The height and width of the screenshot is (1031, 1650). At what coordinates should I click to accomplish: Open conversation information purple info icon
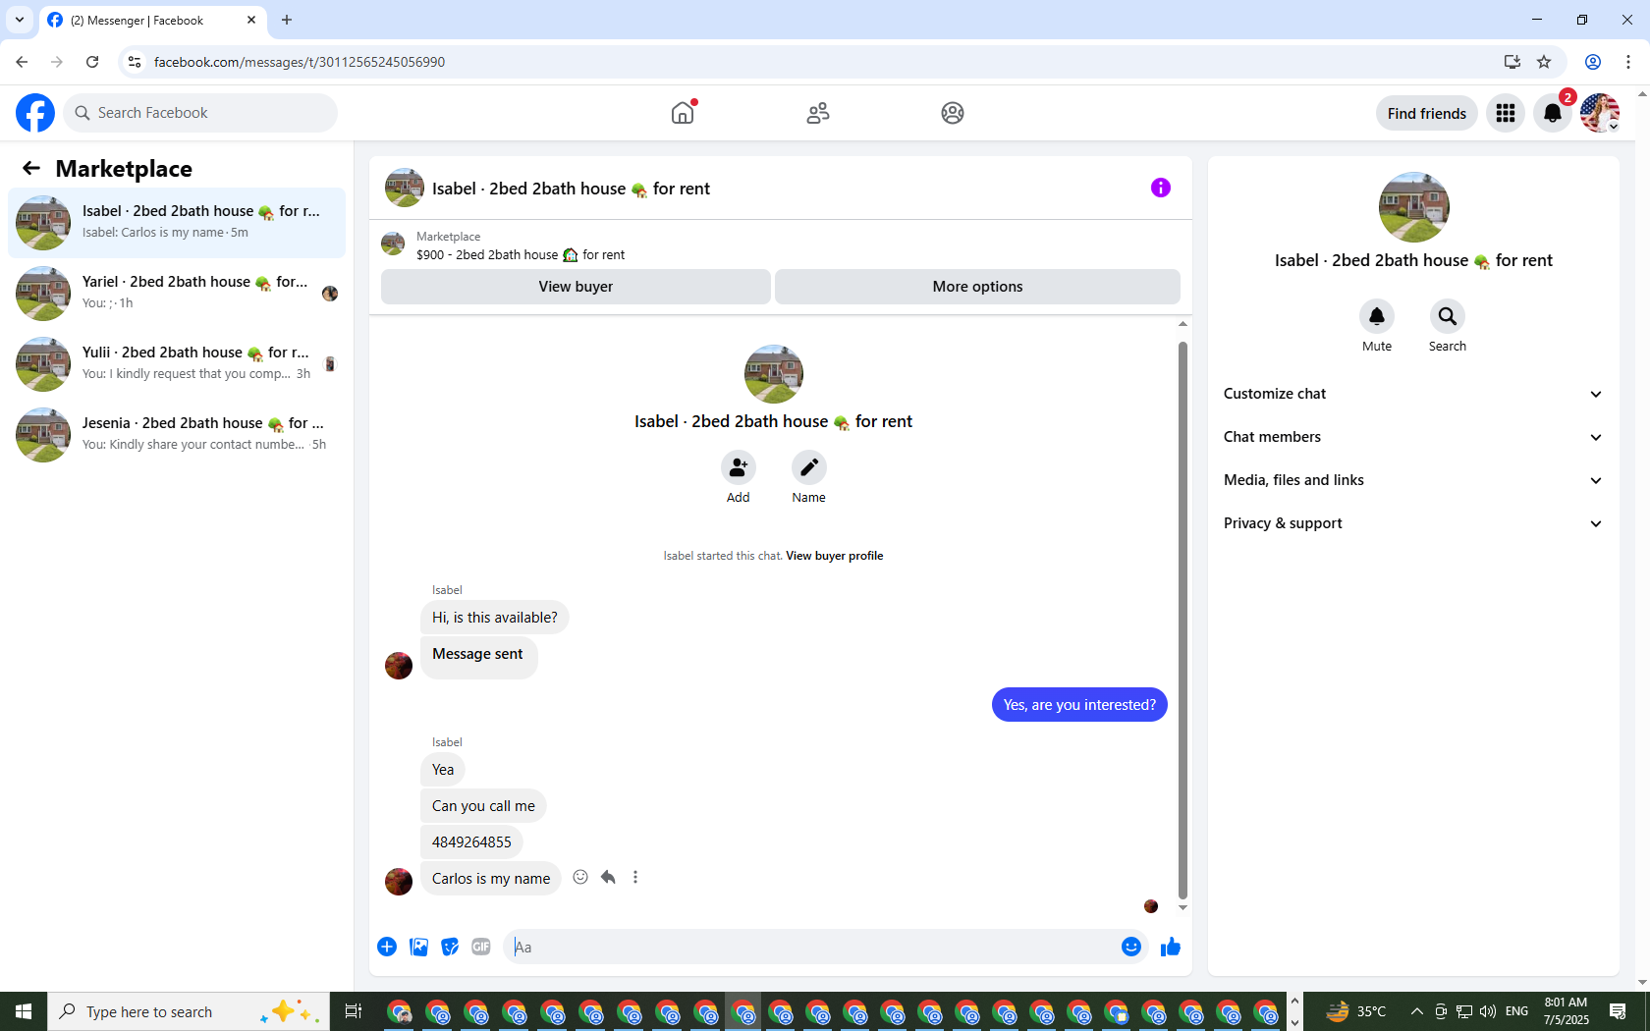[x=1161, y=188]
